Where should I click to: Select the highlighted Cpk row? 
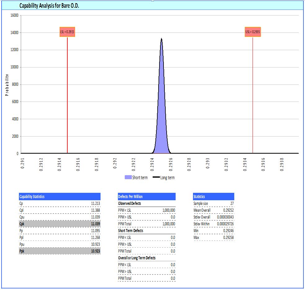point(60,224)
